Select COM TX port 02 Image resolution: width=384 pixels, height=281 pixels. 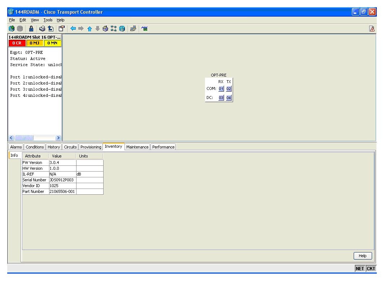tap(229, 89)
